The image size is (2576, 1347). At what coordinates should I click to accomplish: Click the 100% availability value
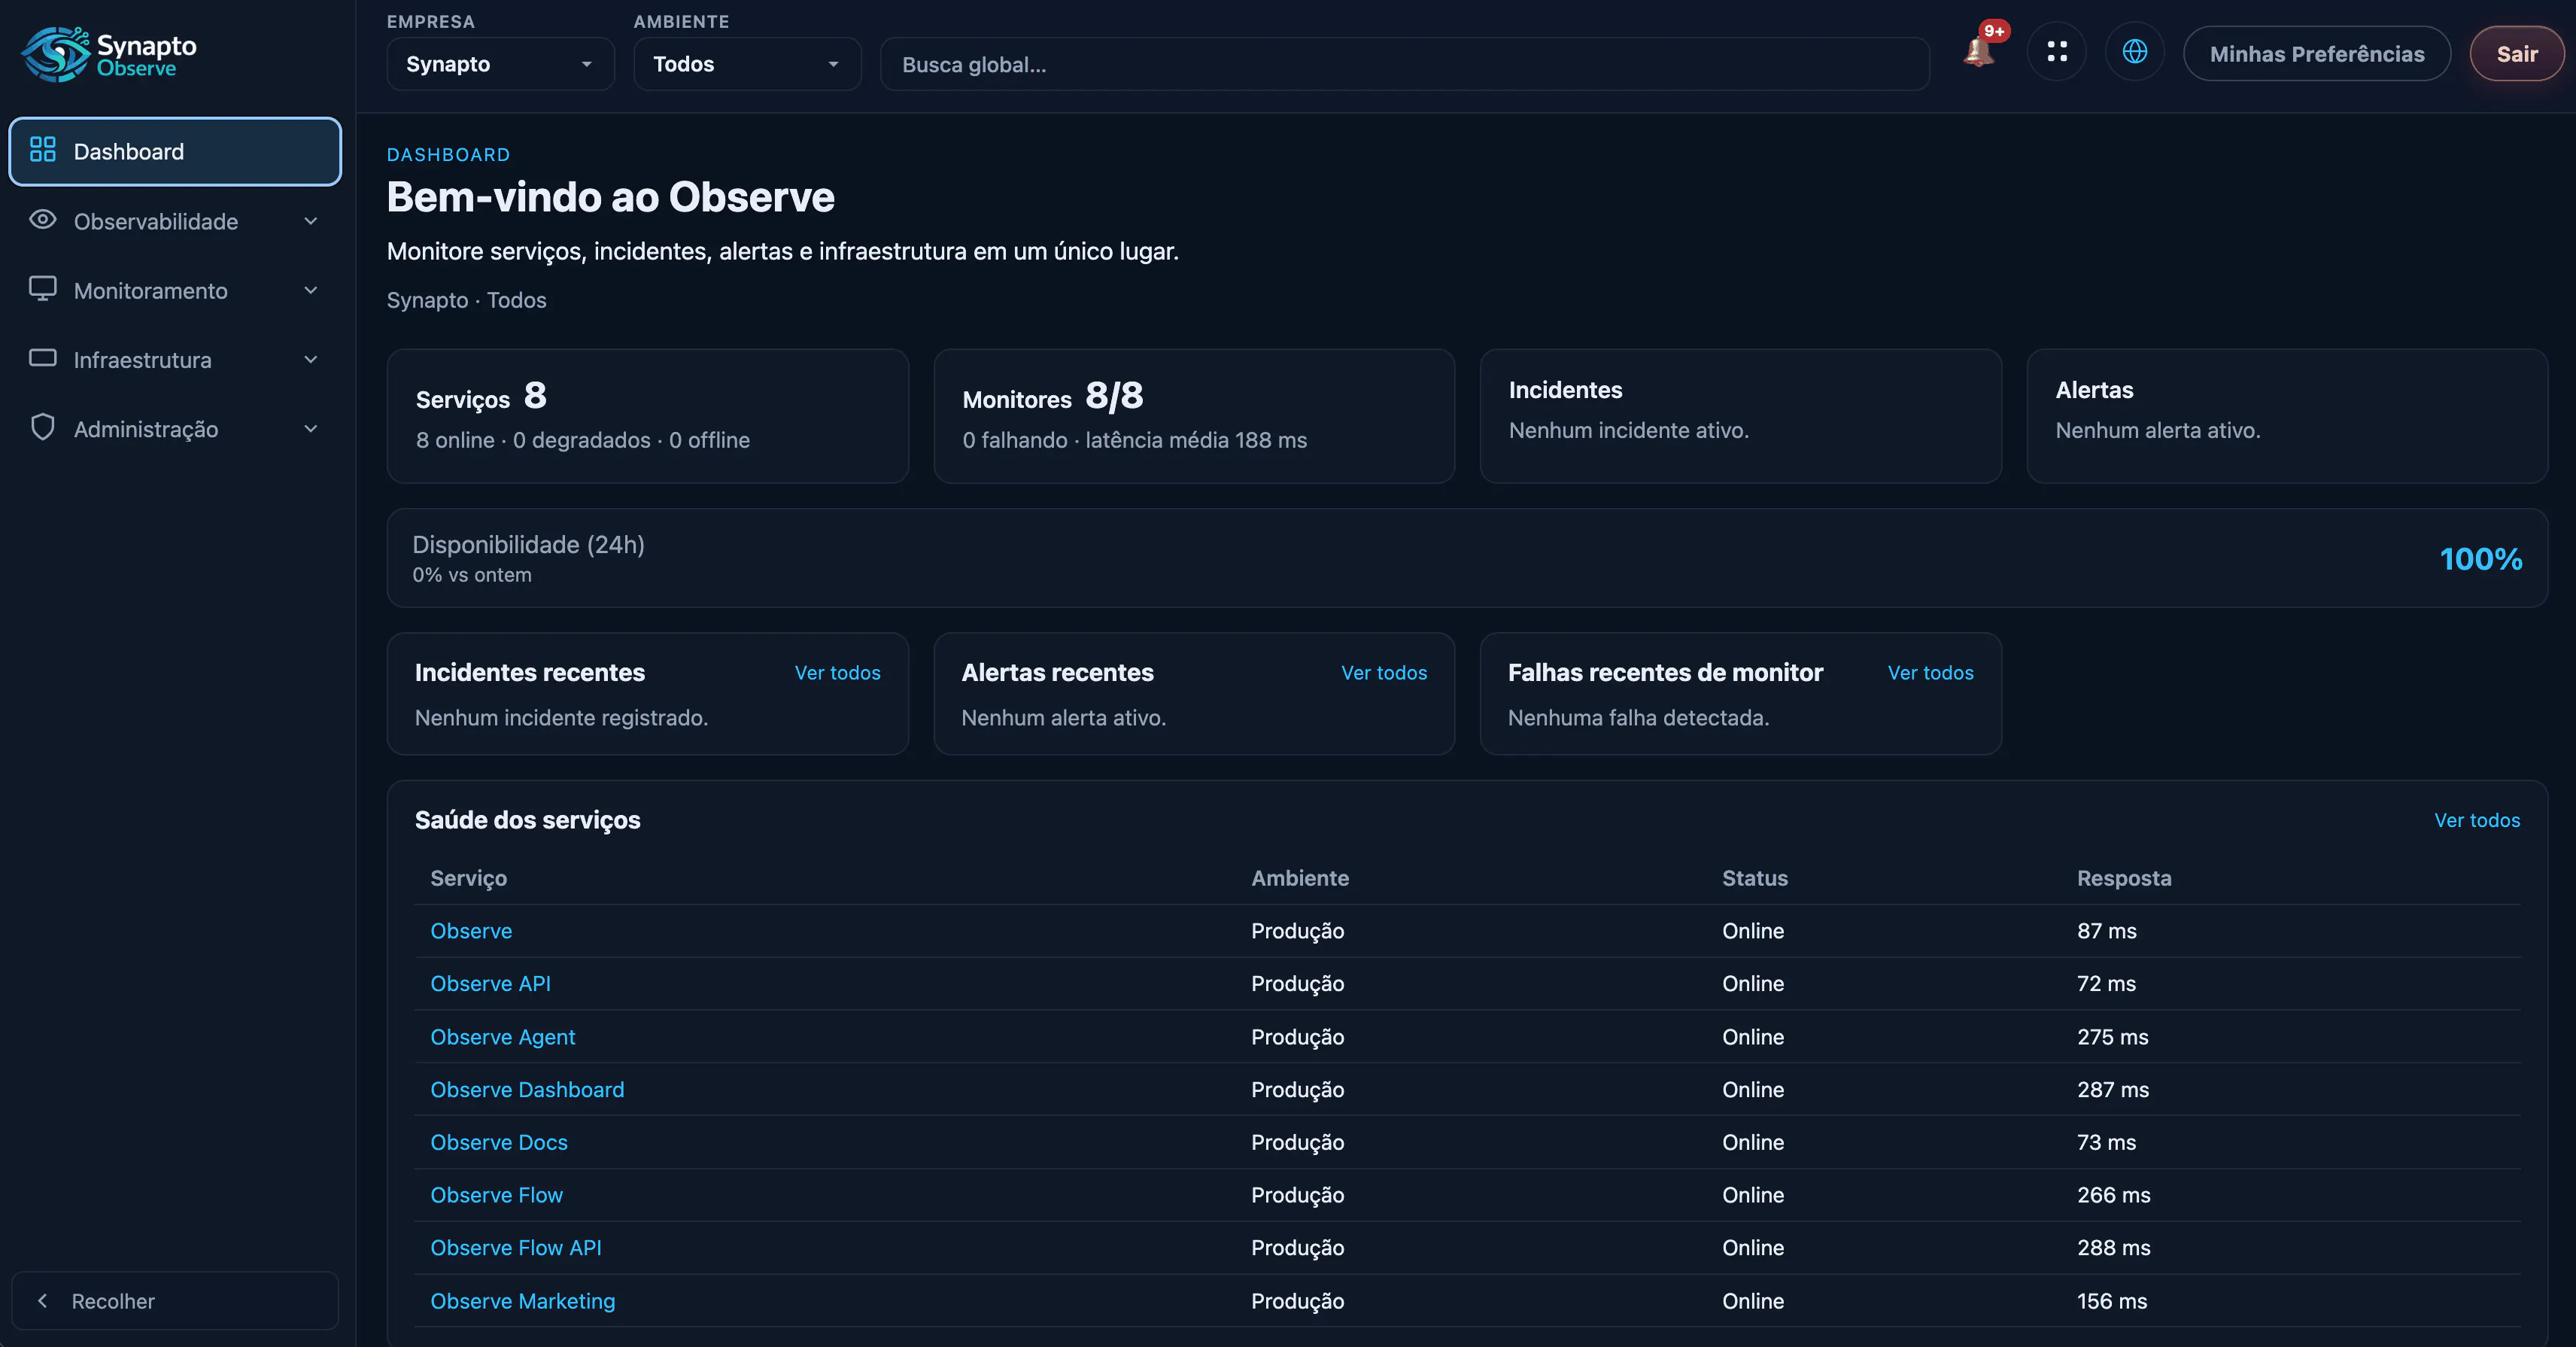click(x=2481, y=559)
